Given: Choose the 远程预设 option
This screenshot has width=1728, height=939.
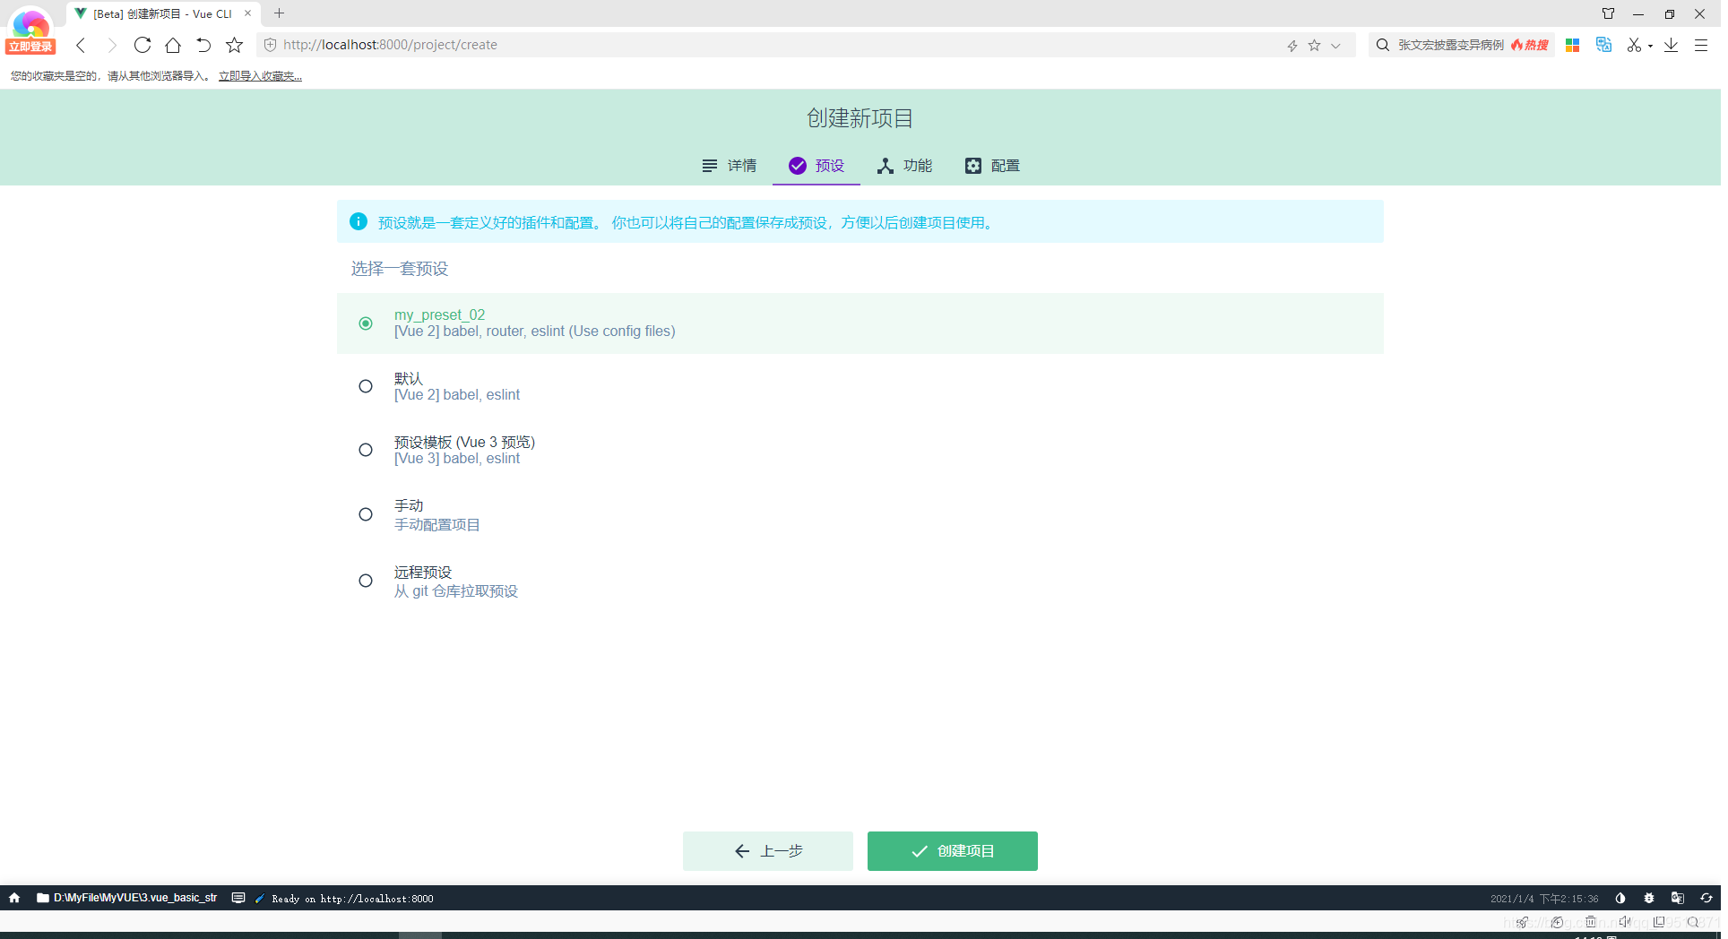Looking at the screenshot, I should (x=365, y=580).
